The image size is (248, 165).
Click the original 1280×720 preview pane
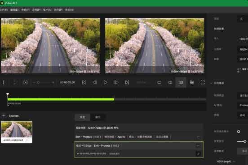click(x=51, y=46)
